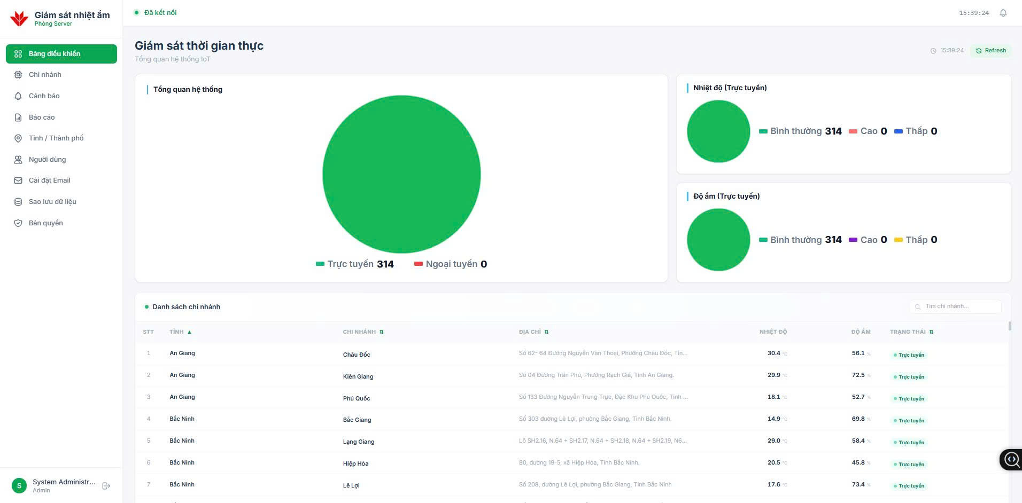Sort the list by Tỉnh column
This screenshot has height=503, width=1022.
pyautogui.click(x=180, y=332)
